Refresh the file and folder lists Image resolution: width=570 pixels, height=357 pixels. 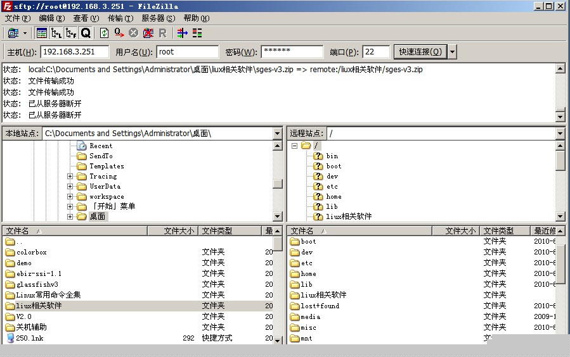coord(105,34)
